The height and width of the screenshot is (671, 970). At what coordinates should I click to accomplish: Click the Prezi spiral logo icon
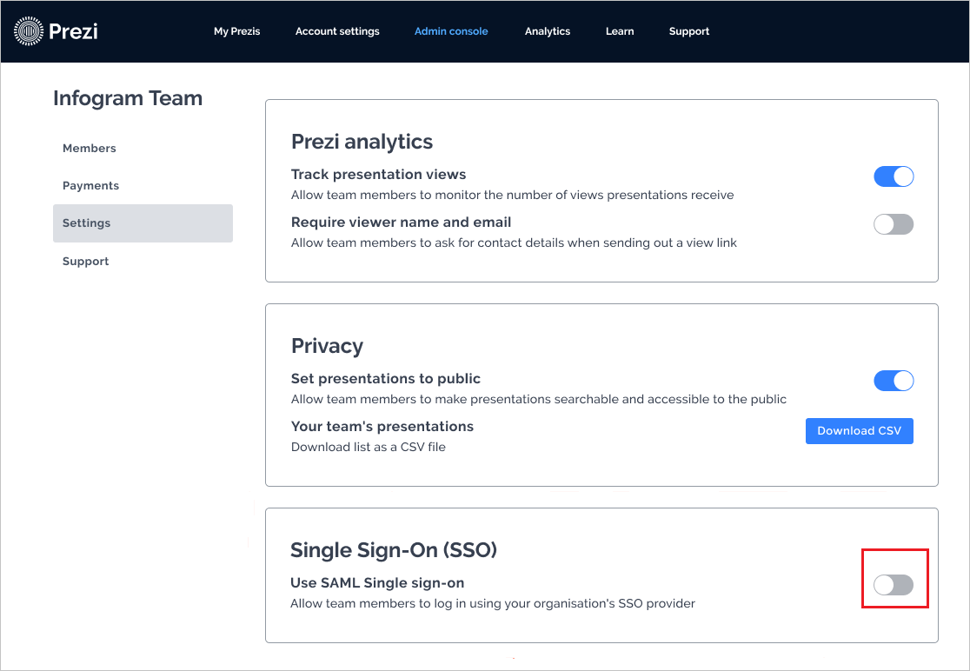[30, 30]
